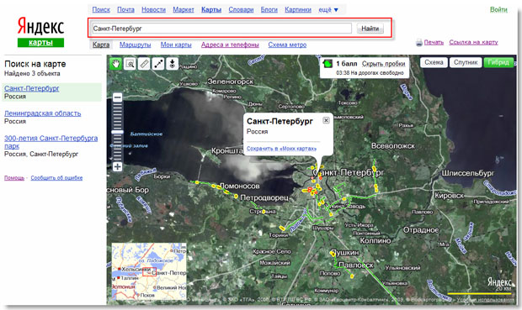Image resolution: width=522 pixels, height=310 pixels.
Task: Click the Кировск label on map
Action: (449, 196)
